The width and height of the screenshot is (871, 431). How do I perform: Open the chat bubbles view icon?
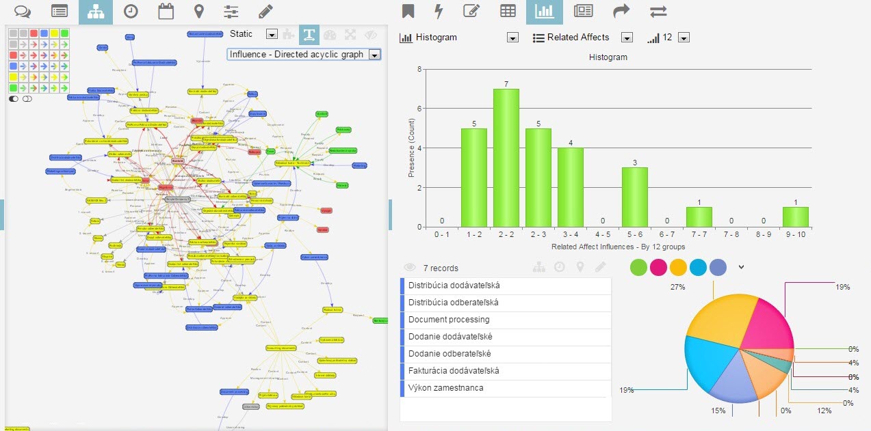tap(23, 12)
